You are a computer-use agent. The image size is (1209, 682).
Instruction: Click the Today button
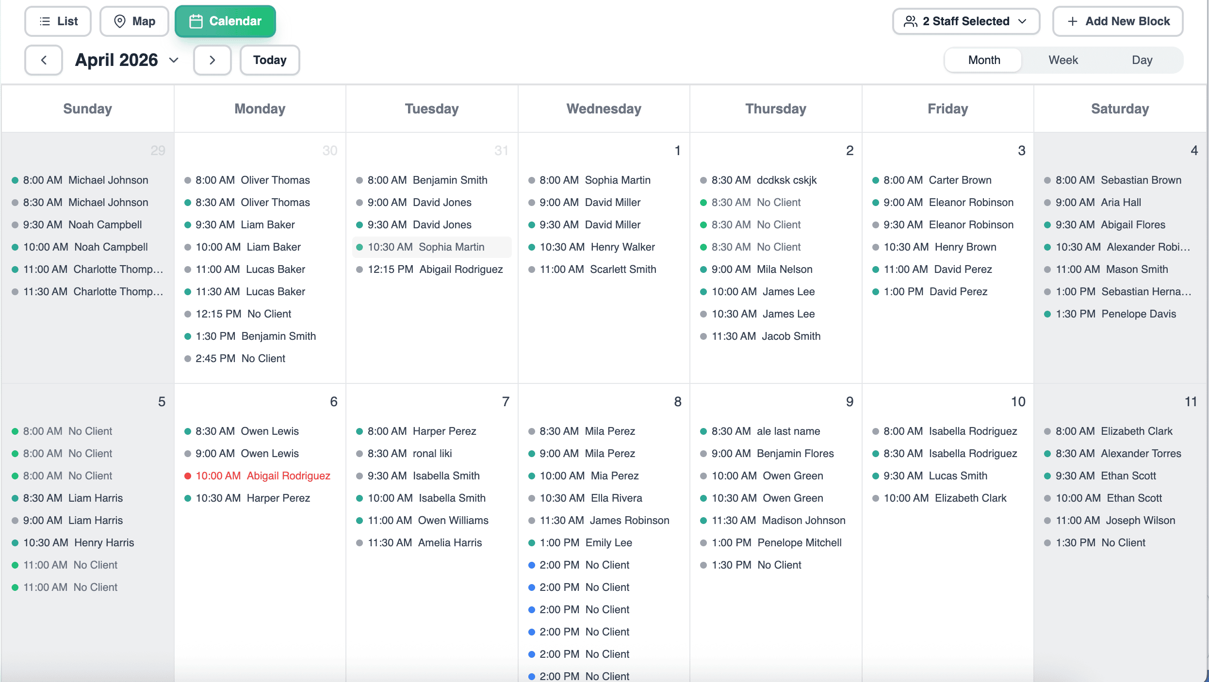pyautogui.click(x=270, y=60)
